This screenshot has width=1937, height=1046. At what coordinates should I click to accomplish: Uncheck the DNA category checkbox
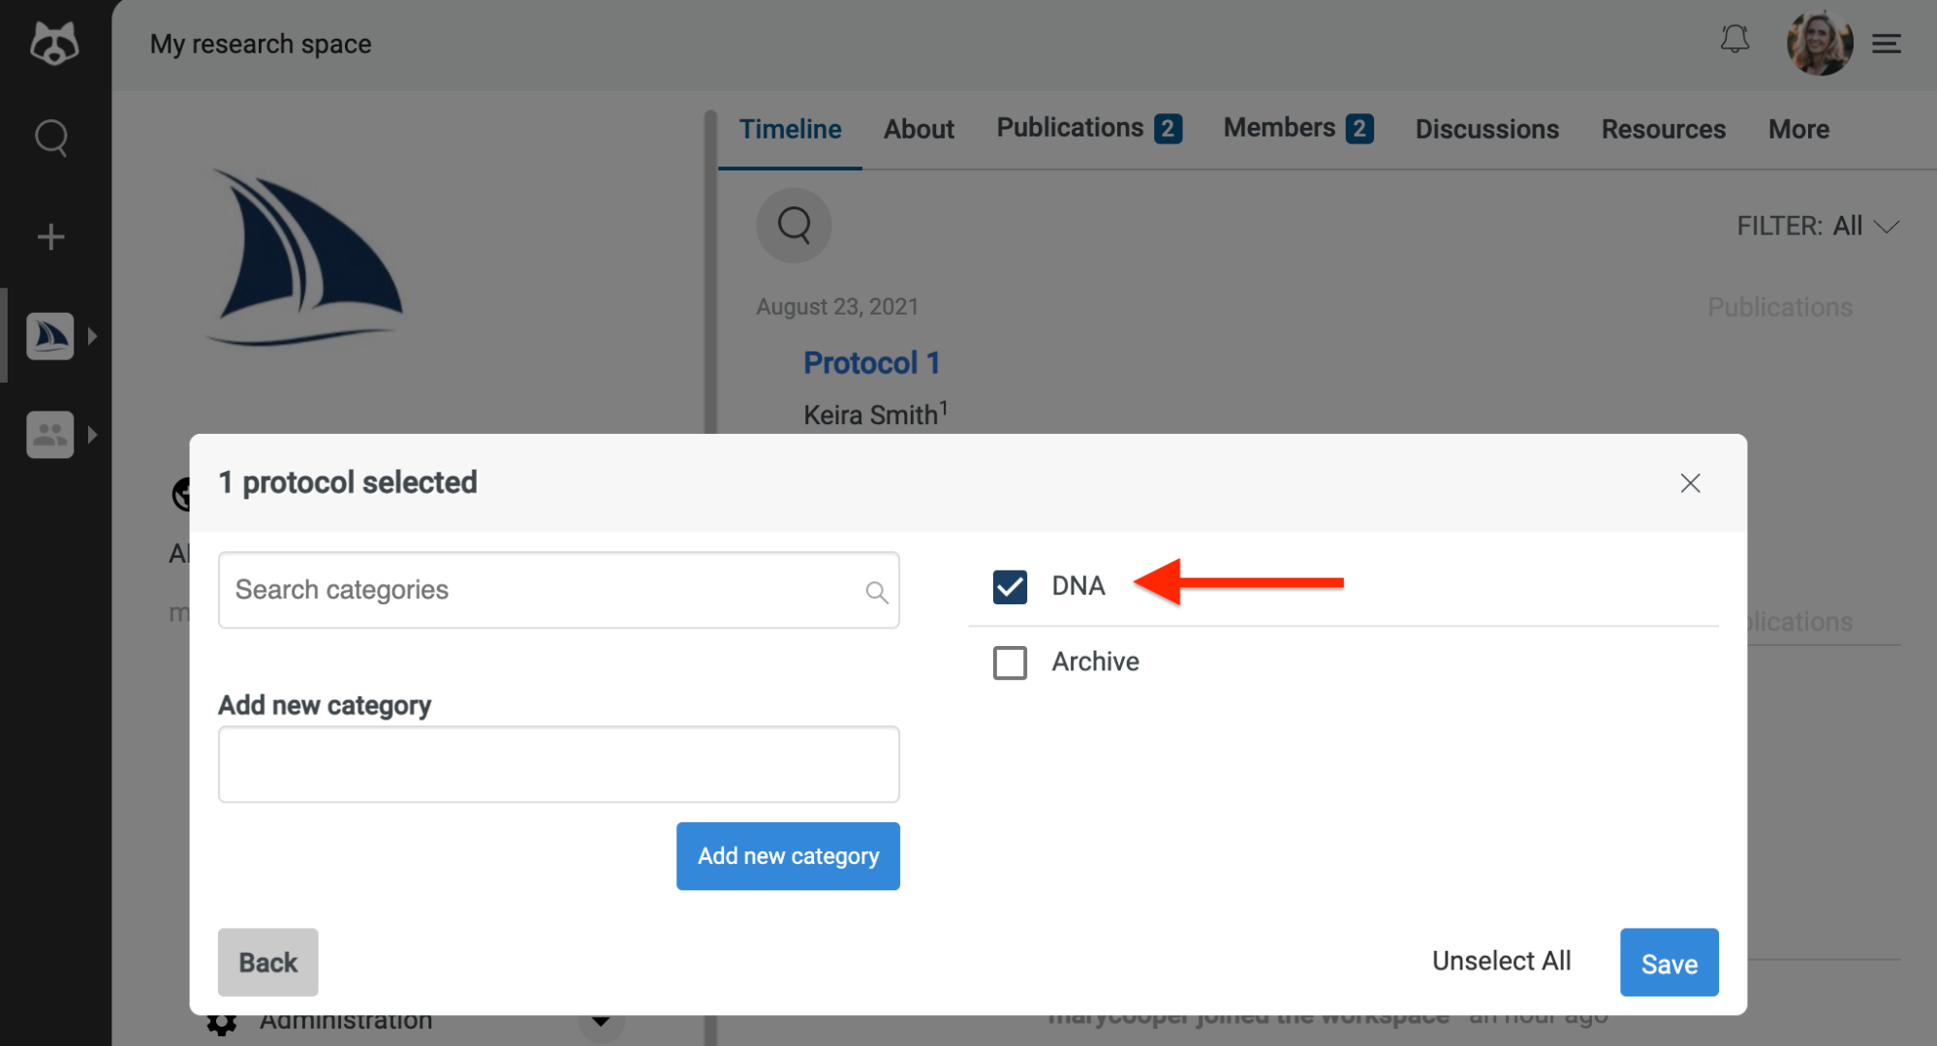coord(1010,586)
